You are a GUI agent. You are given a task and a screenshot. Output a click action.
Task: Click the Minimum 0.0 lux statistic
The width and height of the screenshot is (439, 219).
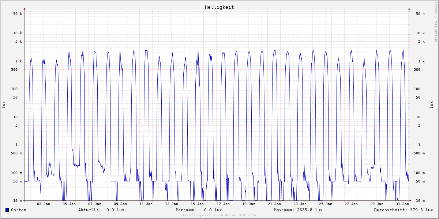click(x=199, y=210)
